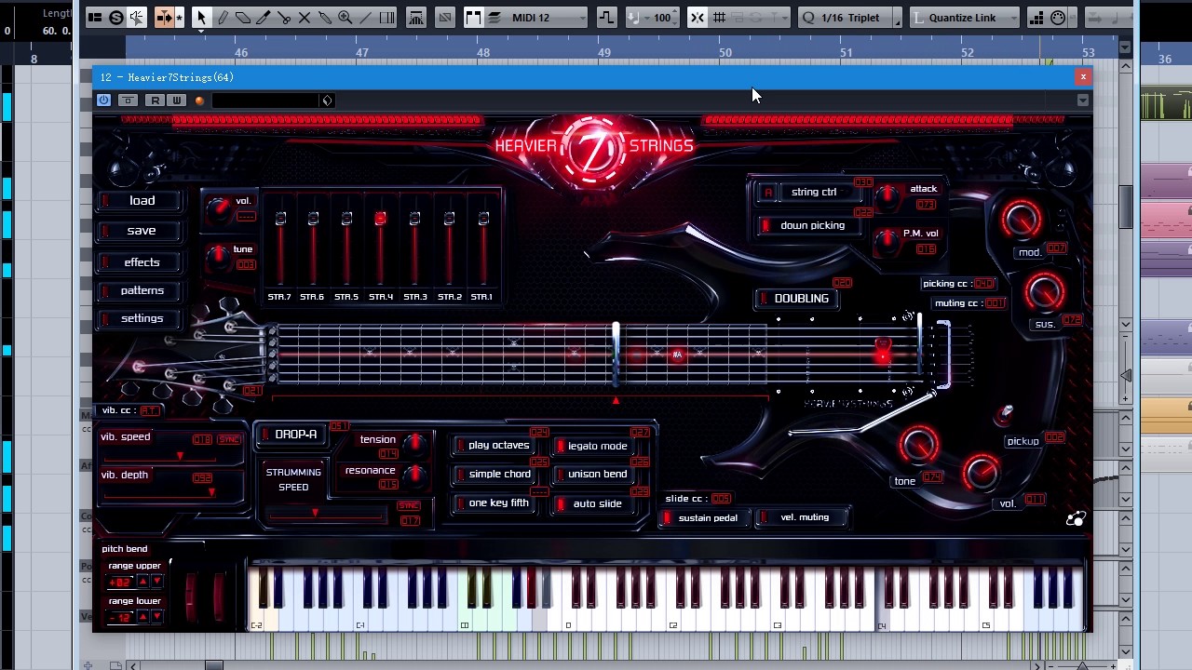Select the Line tool
Viewport: 1192px width, 670px height.
[366, 17]
